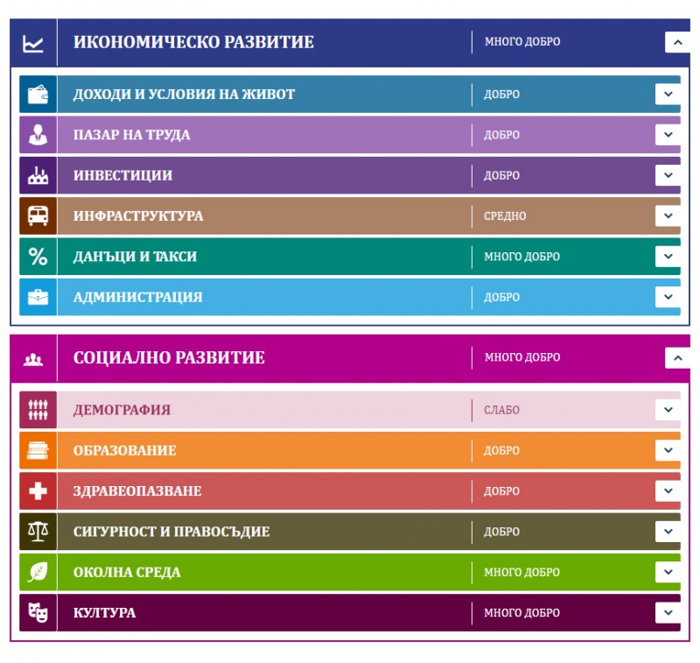
Task: Open the Инвестиции category title
Action: coord(122,175)
